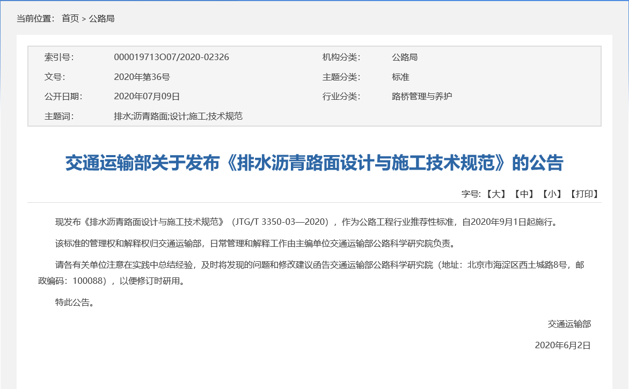Click the publication date 2020年07月09日

click(x=147, y=96)
